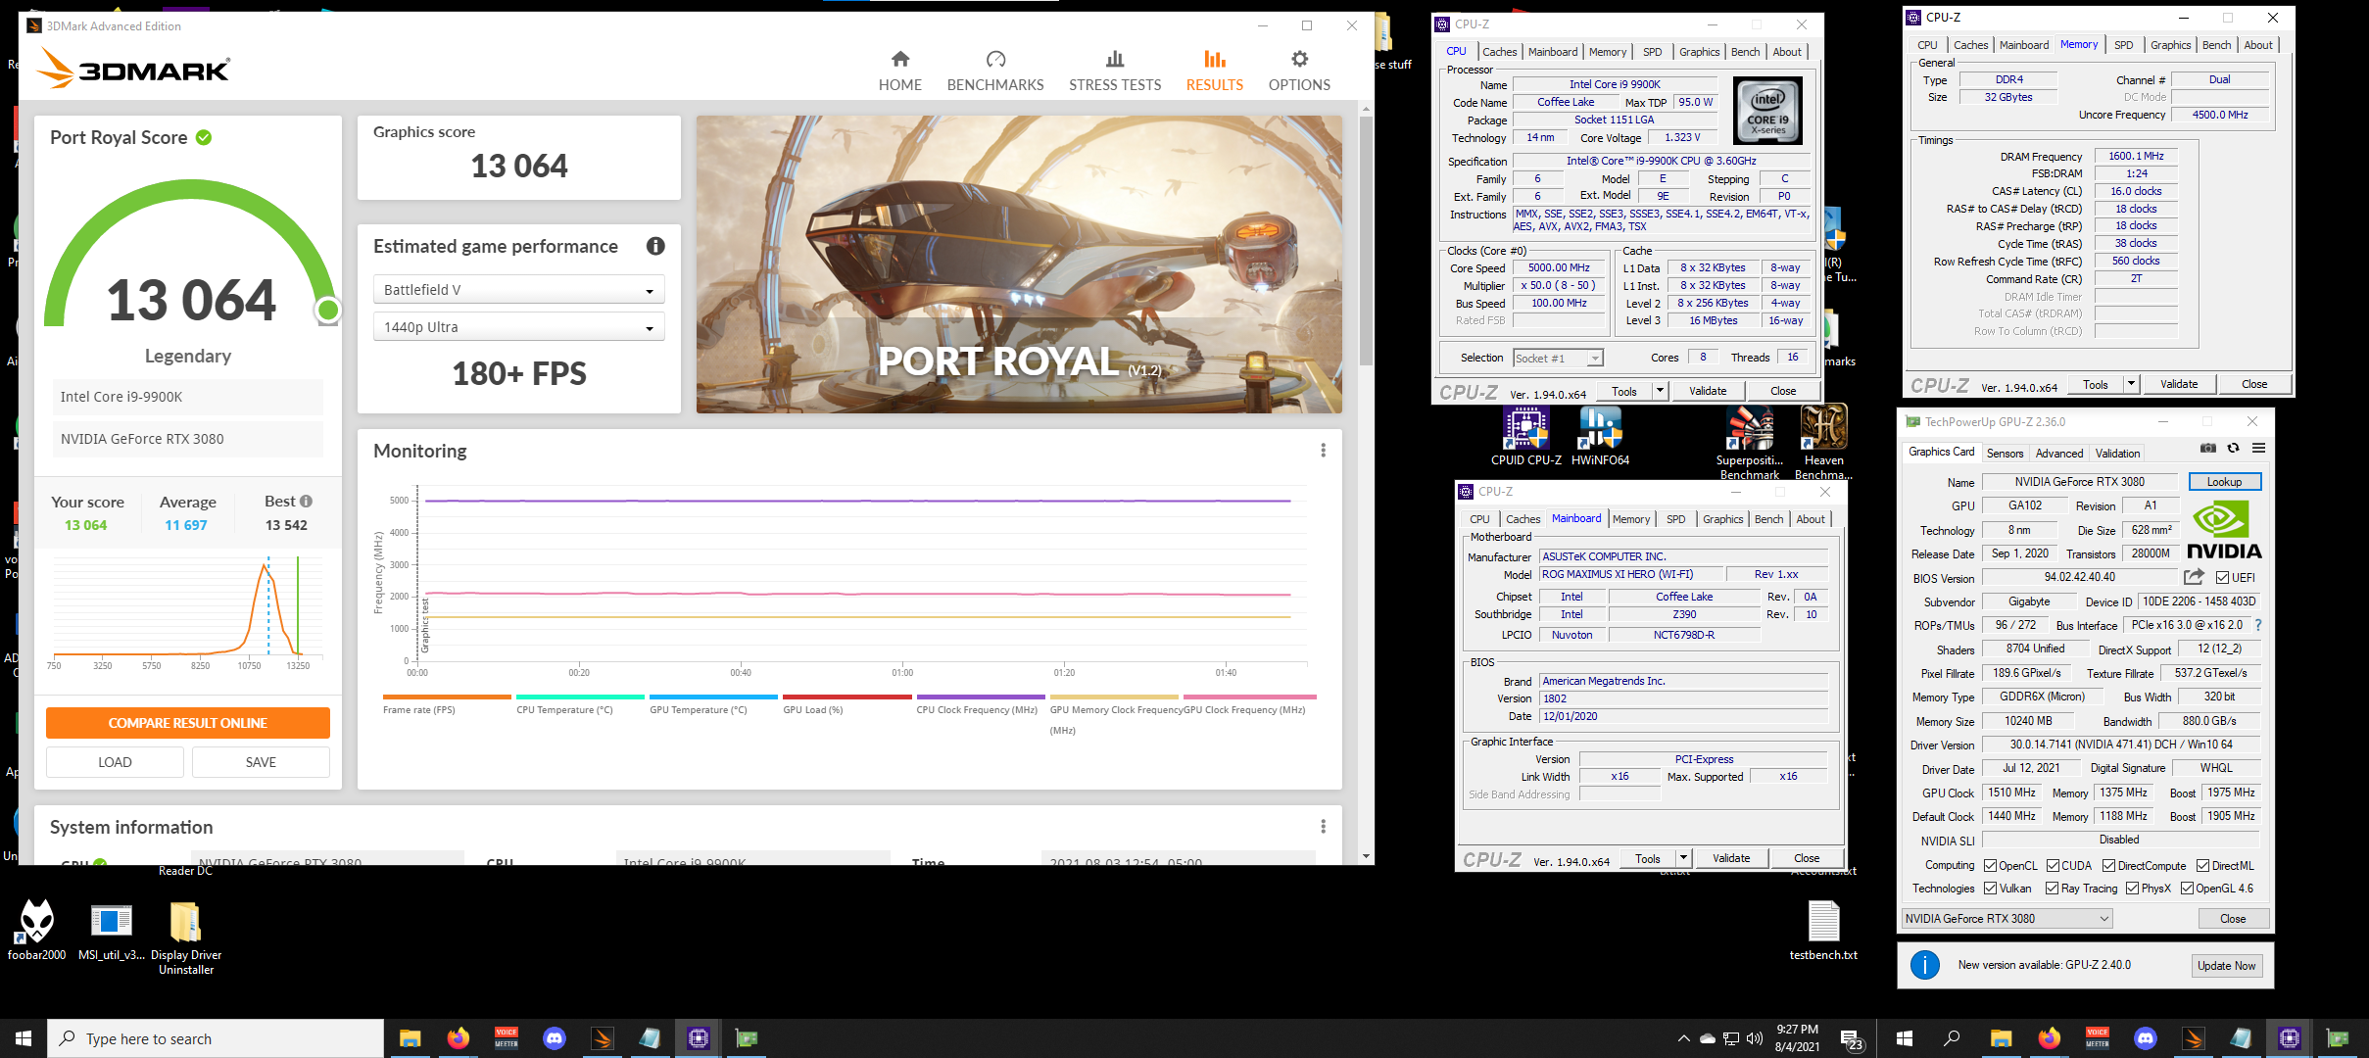The width and height of the screenshot is (2369, 1058).
Task: Click the NVIDIA logo in GPU-Z
Action: (x=2224, y=529)
